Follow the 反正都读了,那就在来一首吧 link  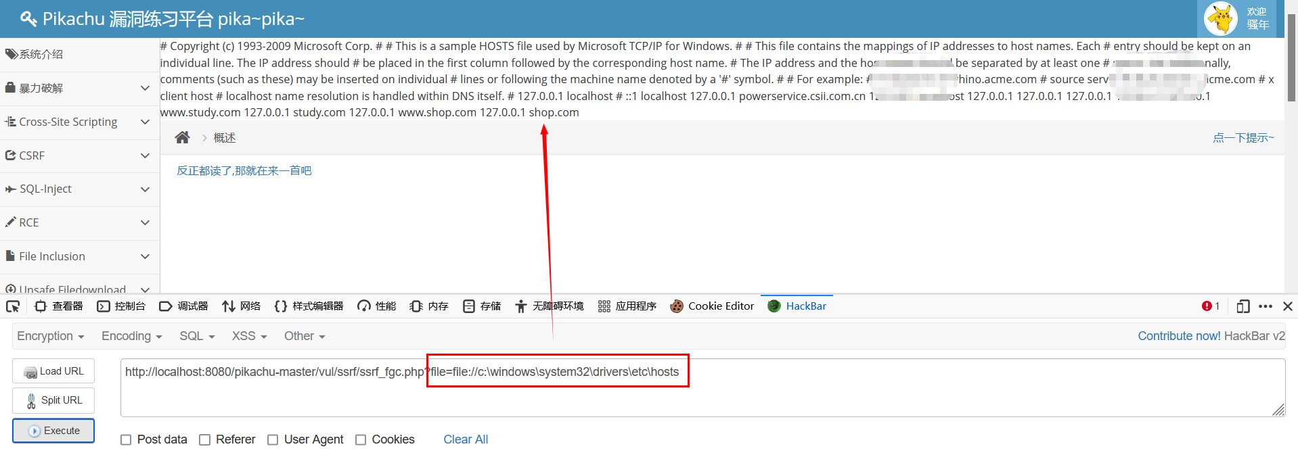click(244, 171)
